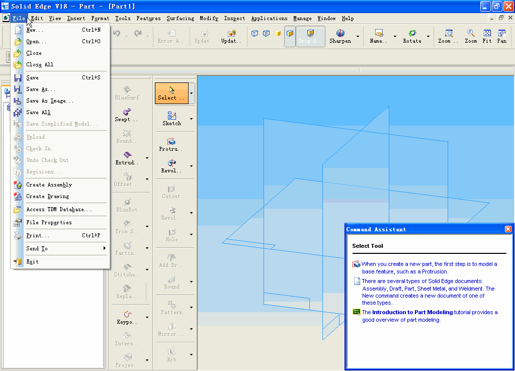This screenshot has width=515, height=371.
Task: Select Create Assembly from File menu
Action: (60, 185)
